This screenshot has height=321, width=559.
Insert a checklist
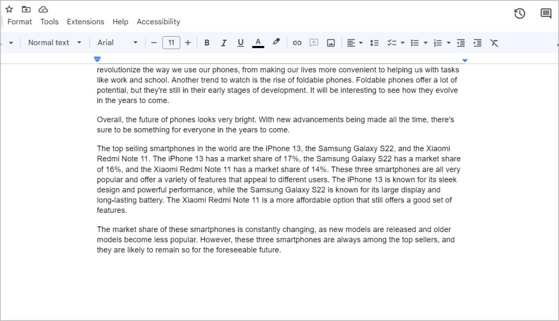[x=392, y=43]
